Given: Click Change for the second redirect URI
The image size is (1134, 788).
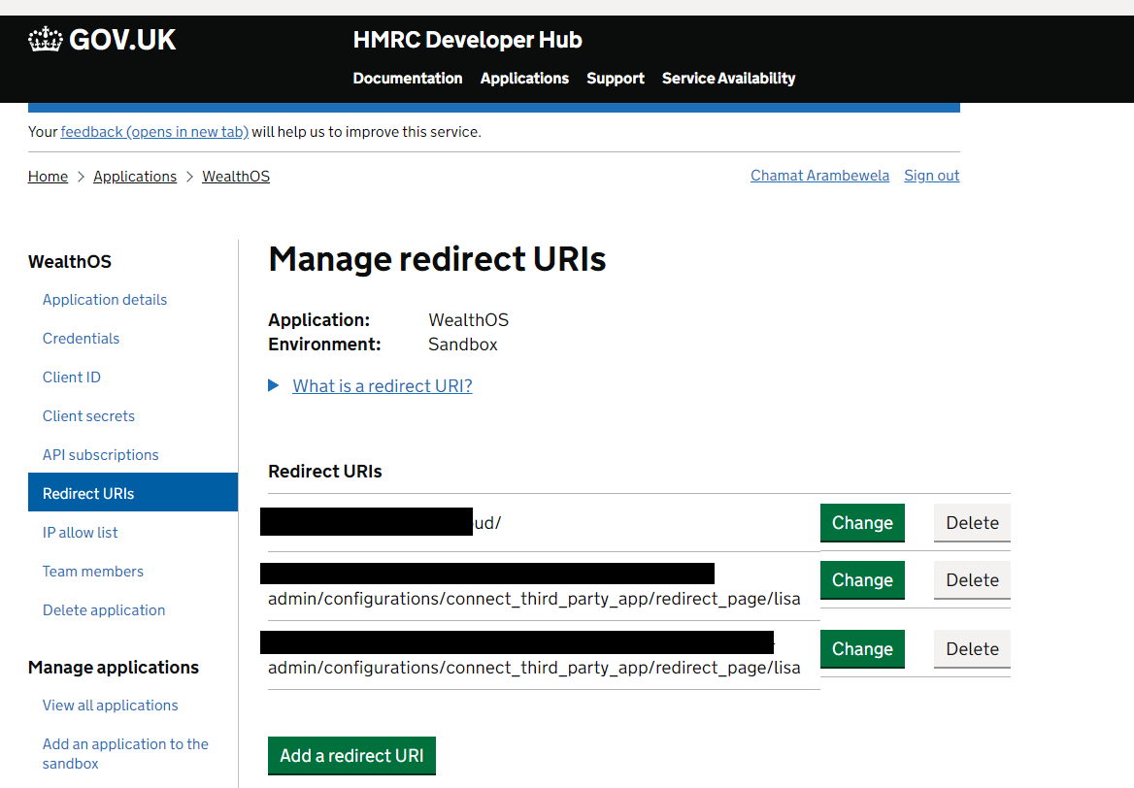Looking at the screenshot, I should point(862,579).
